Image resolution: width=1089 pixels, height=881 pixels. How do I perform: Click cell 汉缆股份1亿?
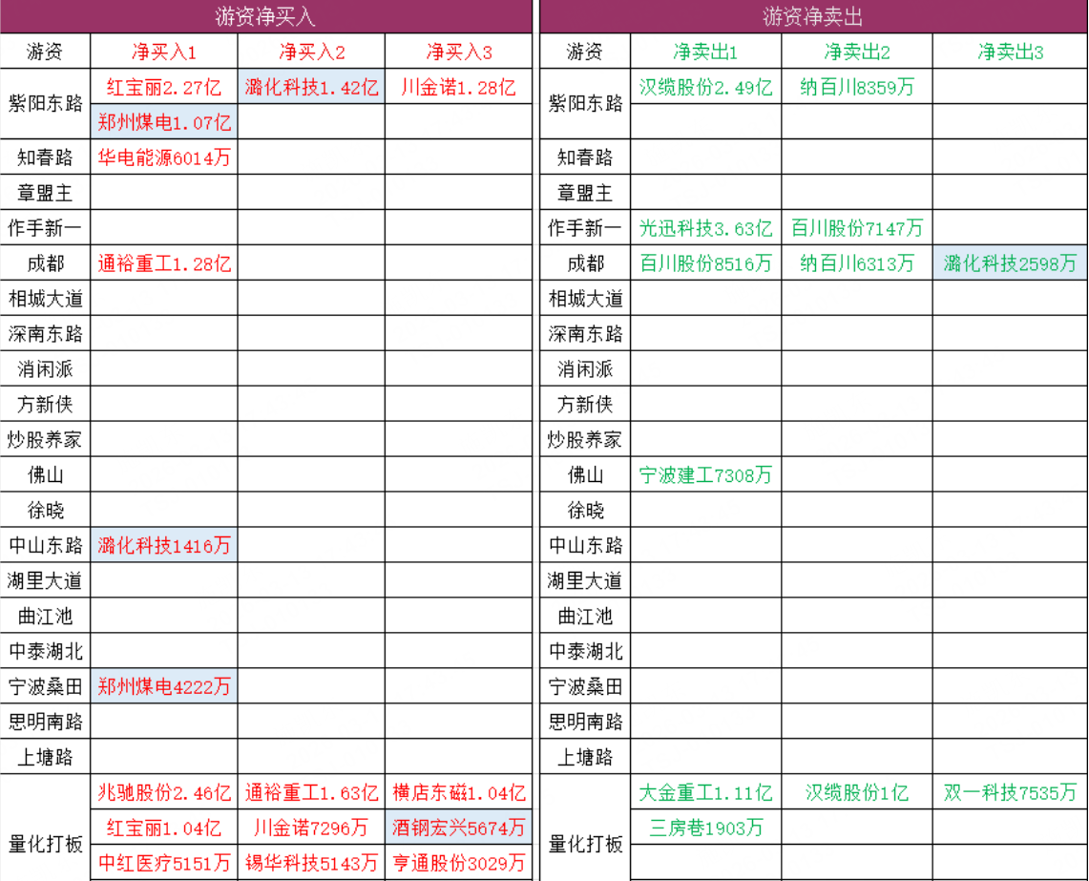tap(857, 793)
